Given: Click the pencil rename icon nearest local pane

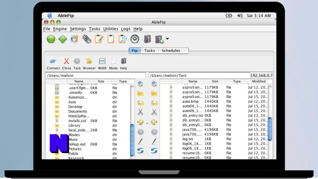Looking at the screenshot, I should [x=140, y=141].
